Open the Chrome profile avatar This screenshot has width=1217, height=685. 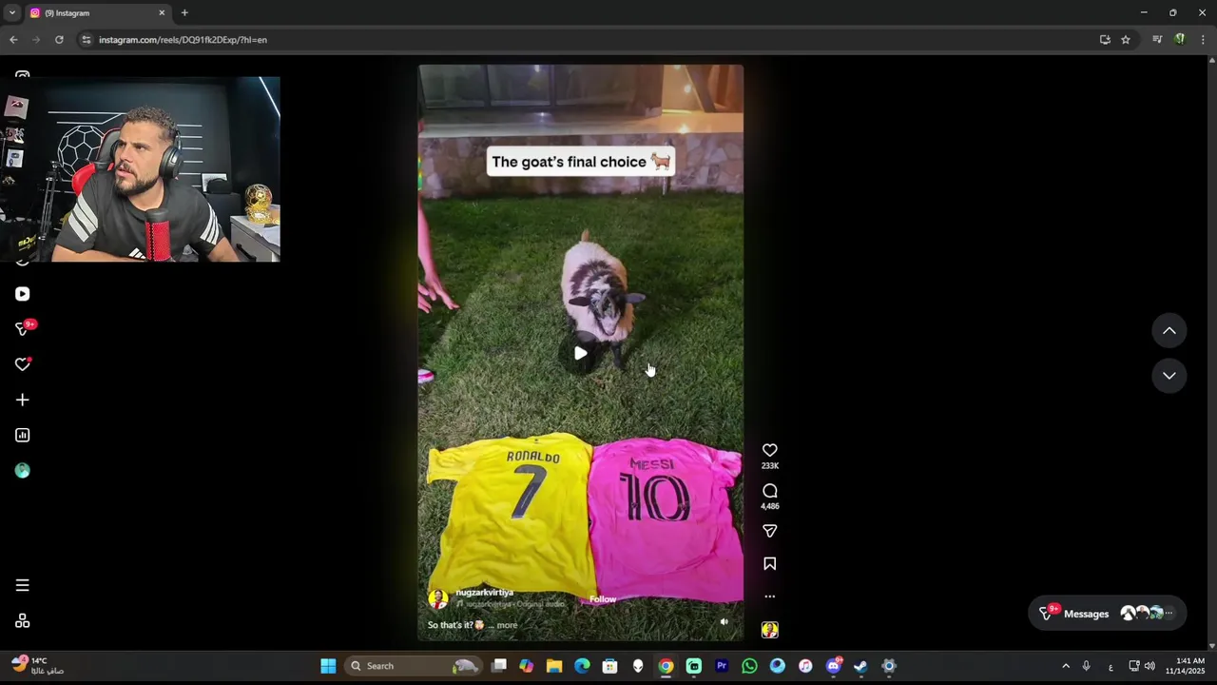[1180, 40]
